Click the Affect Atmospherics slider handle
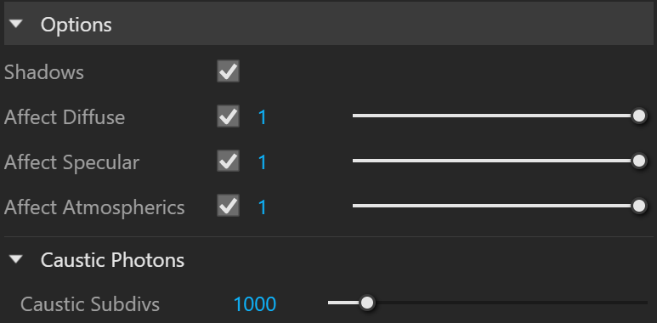The width and height of the screenshot is (657, 323). coord(638,206)
